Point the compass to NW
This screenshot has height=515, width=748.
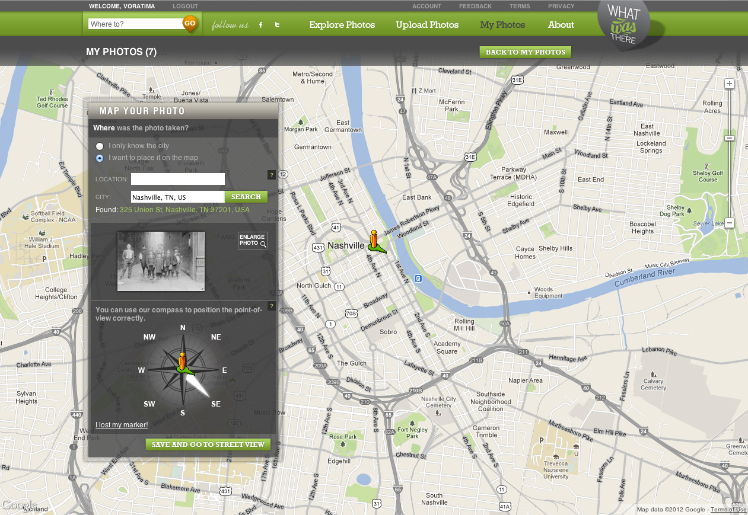[x=149, y=337]
